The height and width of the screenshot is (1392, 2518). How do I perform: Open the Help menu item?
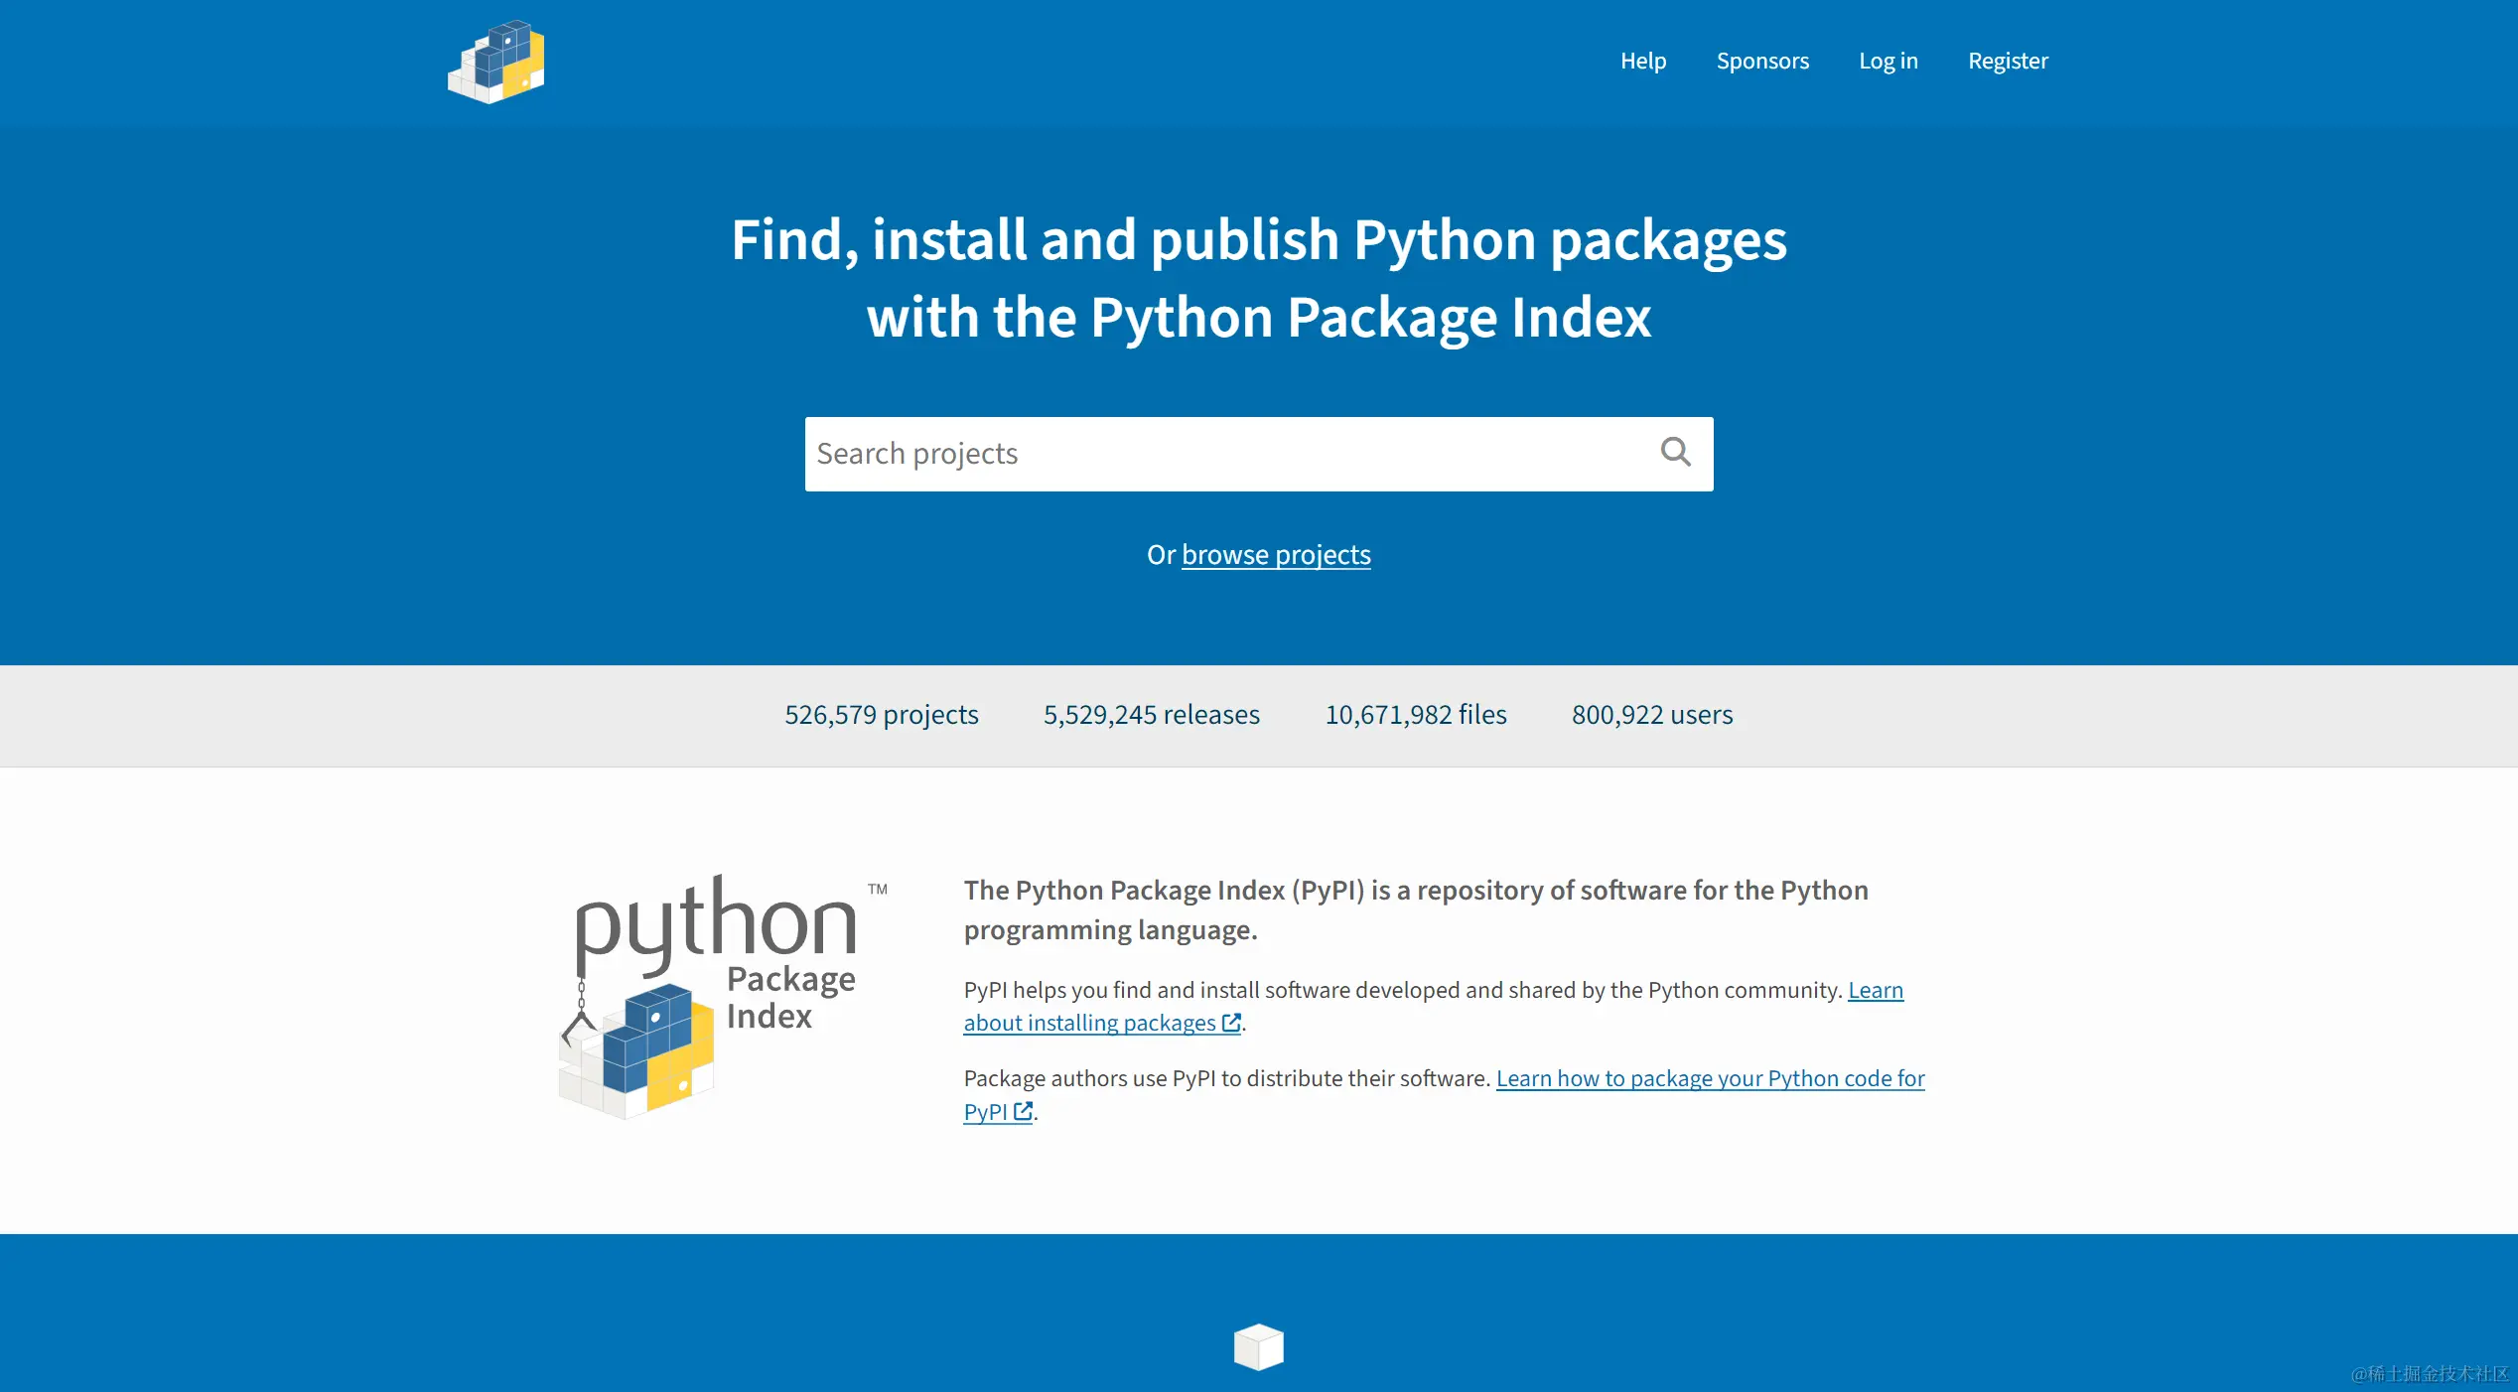[x=1642, y=61]
